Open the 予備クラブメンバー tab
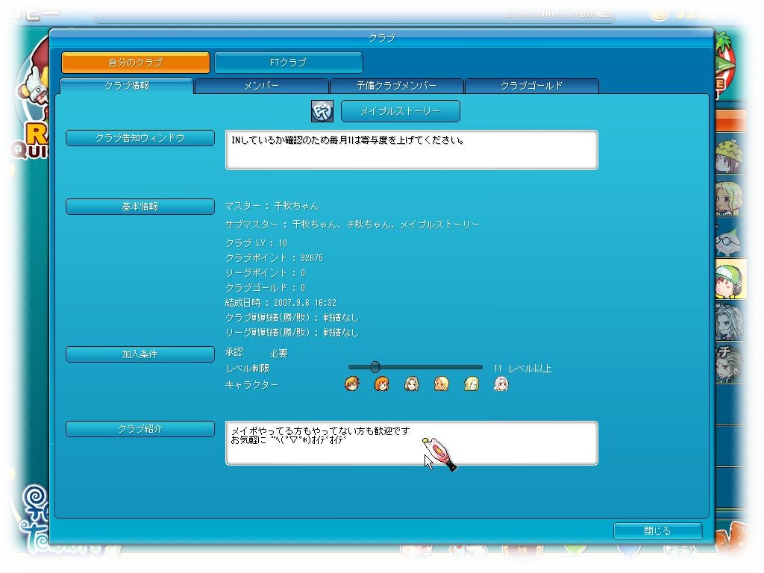764x573 pixels. [396, 86]
